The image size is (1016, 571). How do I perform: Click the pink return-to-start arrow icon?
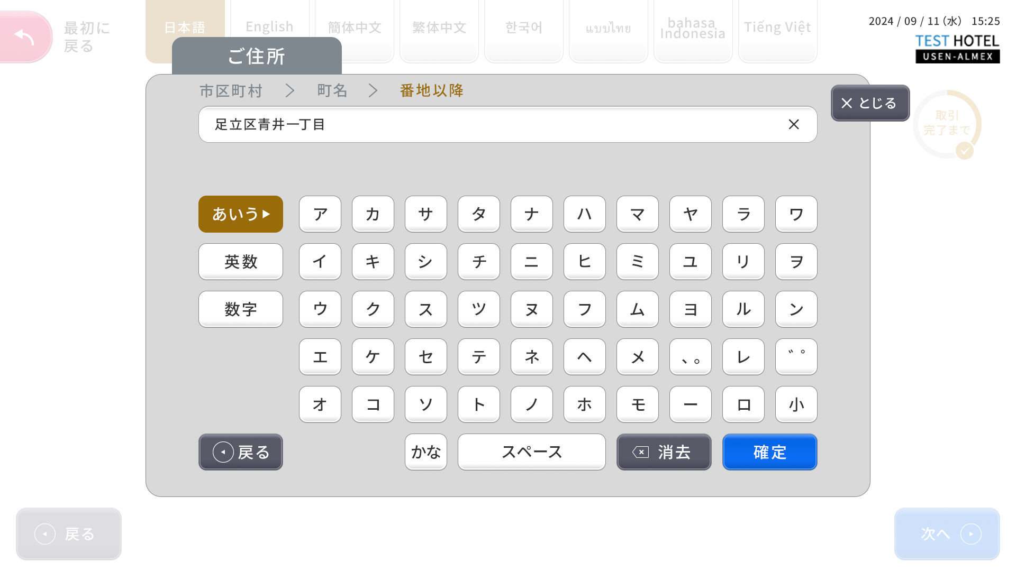pos(25,36)
